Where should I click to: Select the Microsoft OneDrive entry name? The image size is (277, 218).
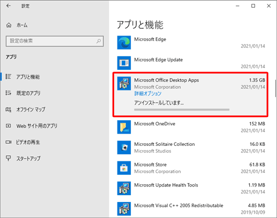155,124
